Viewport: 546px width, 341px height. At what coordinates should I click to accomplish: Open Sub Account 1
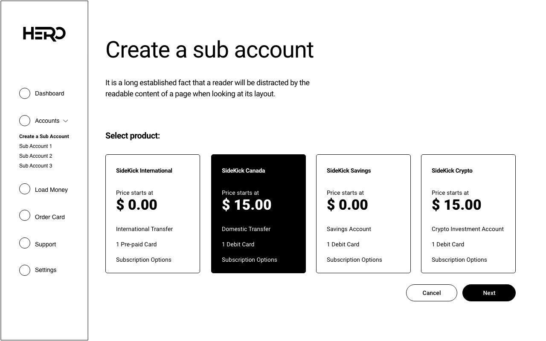35,146
